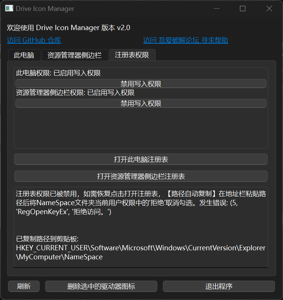Viewport: 283px width, 300px height.
Task: Click the 打开此电脑注册表 button
Action: tap(141, 159)
